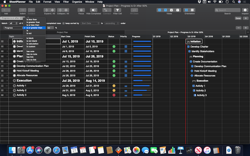Click the Filter Cell funnel icon
The width and height of the screenshot is (250, 156).
coord(118,10)
